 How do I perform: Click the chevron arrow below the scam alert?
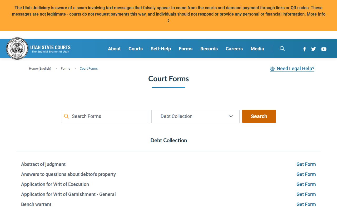pyautogui.click(x=168, y=21)
